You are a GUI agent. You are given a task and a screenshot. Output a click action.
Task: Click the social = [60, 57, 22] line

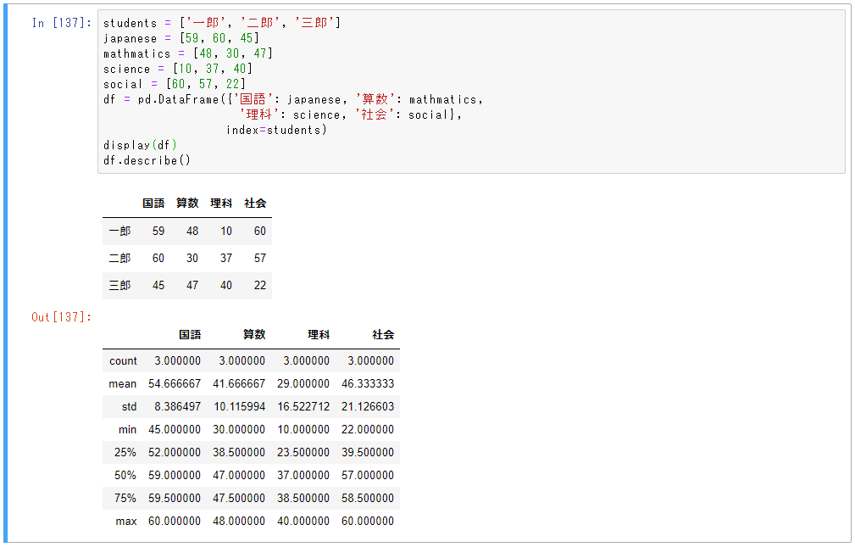coord(175,84)
